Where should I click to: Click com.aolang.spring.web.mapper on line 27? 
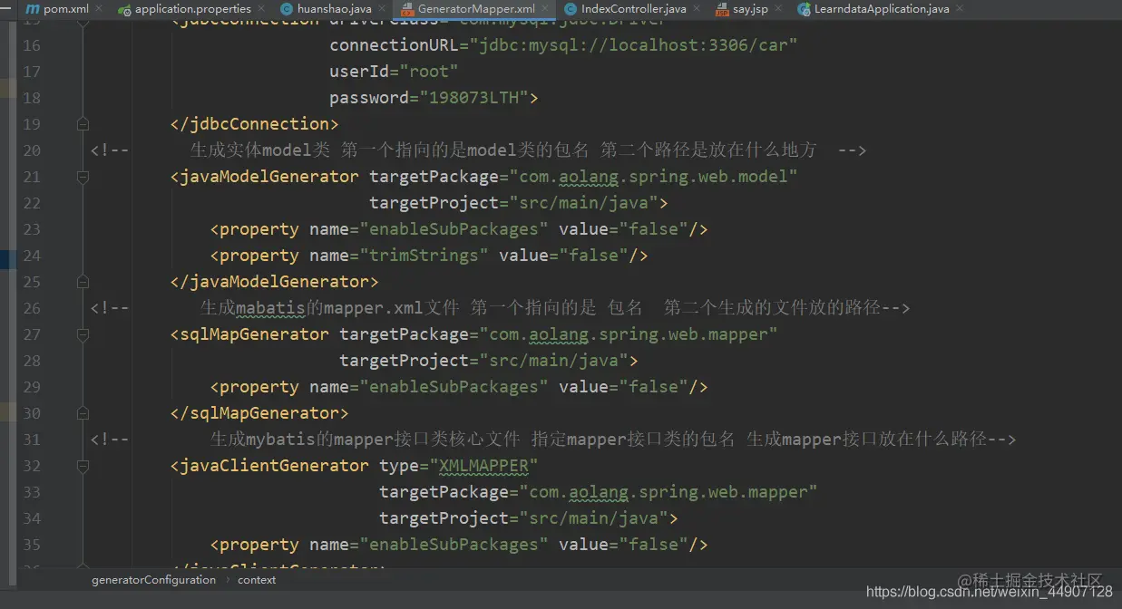(x=629, y=334)
